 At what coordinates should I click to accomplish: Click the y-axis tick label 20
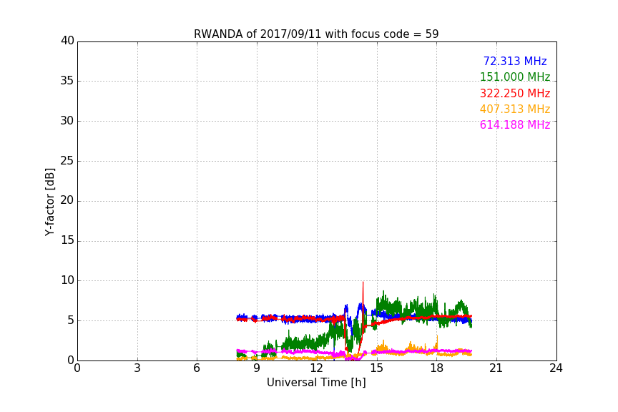click(x=67, y=201)
